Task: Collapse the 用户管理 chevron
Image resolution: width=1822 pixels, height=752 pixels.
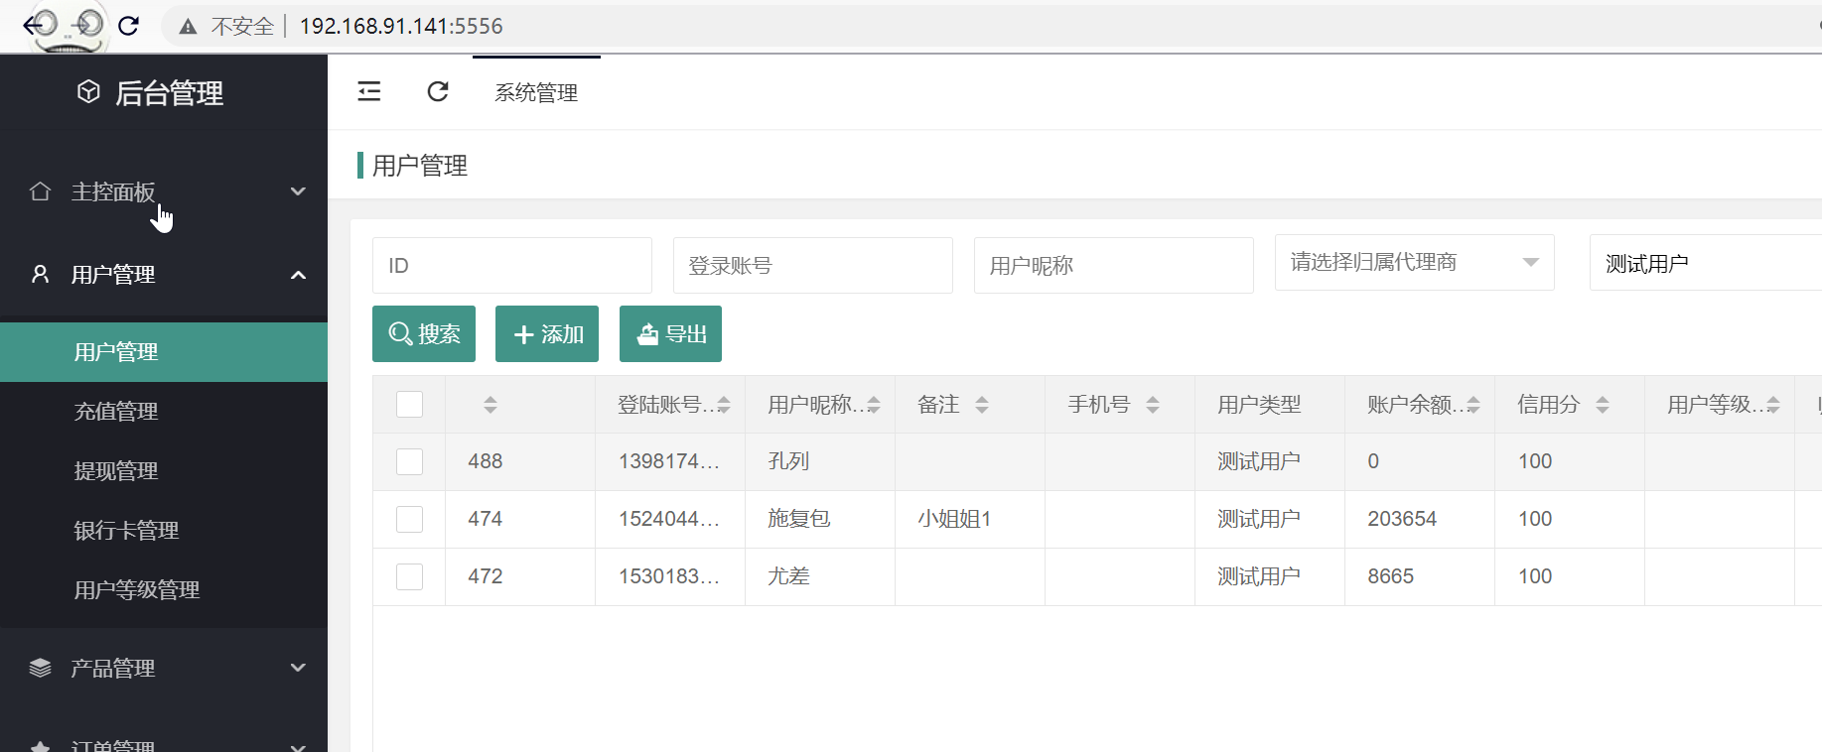Action: click(x=298, y=275)
